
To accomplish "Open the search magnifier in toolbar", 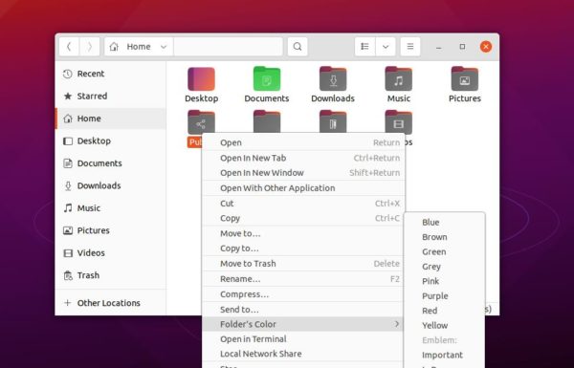I will [x=298, y=47].
